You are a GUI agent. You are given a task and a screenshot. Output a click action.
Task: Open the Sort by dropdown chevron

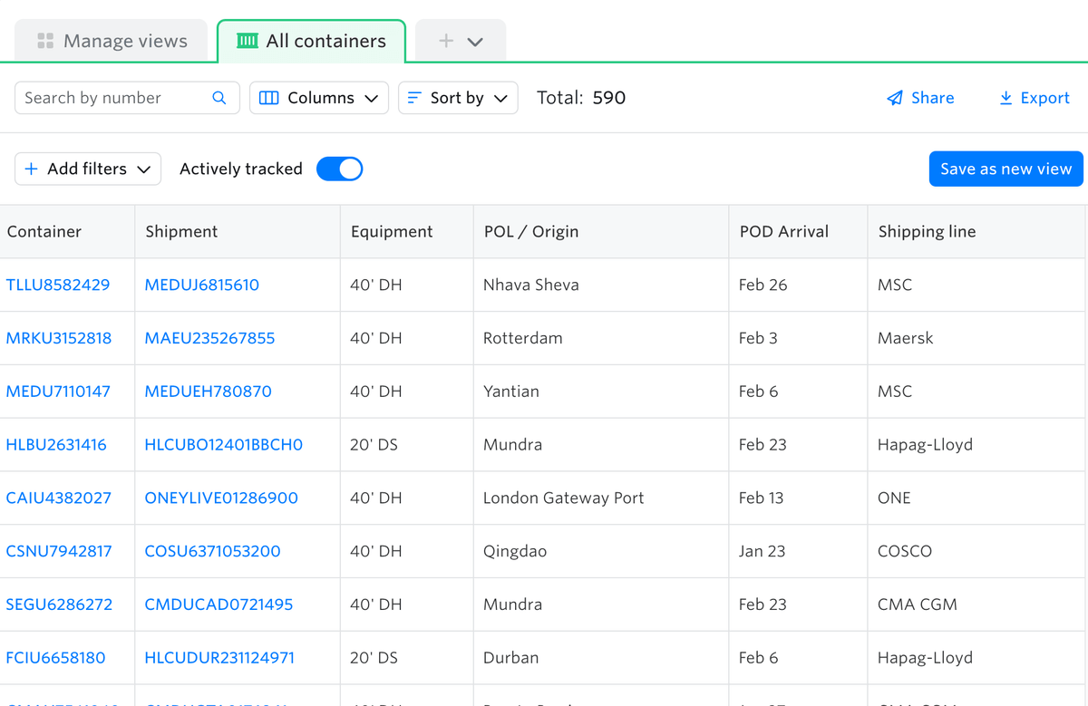tap(500, 98)
